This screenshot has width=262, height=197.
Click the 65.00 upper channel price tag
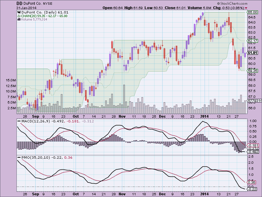[253, 12]
